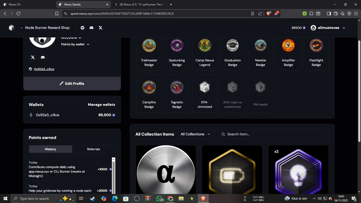Open the website globe icon in header
The width and height of the screenshot is (361, 203).
click(x=82, y=28)
